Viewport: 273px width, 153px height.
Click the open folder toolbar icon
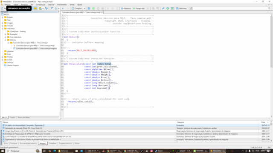(35, 8)
